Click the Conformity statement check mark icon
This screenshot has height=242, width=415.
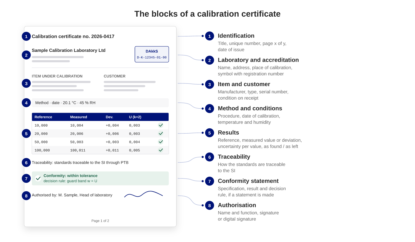coord(38,178)
